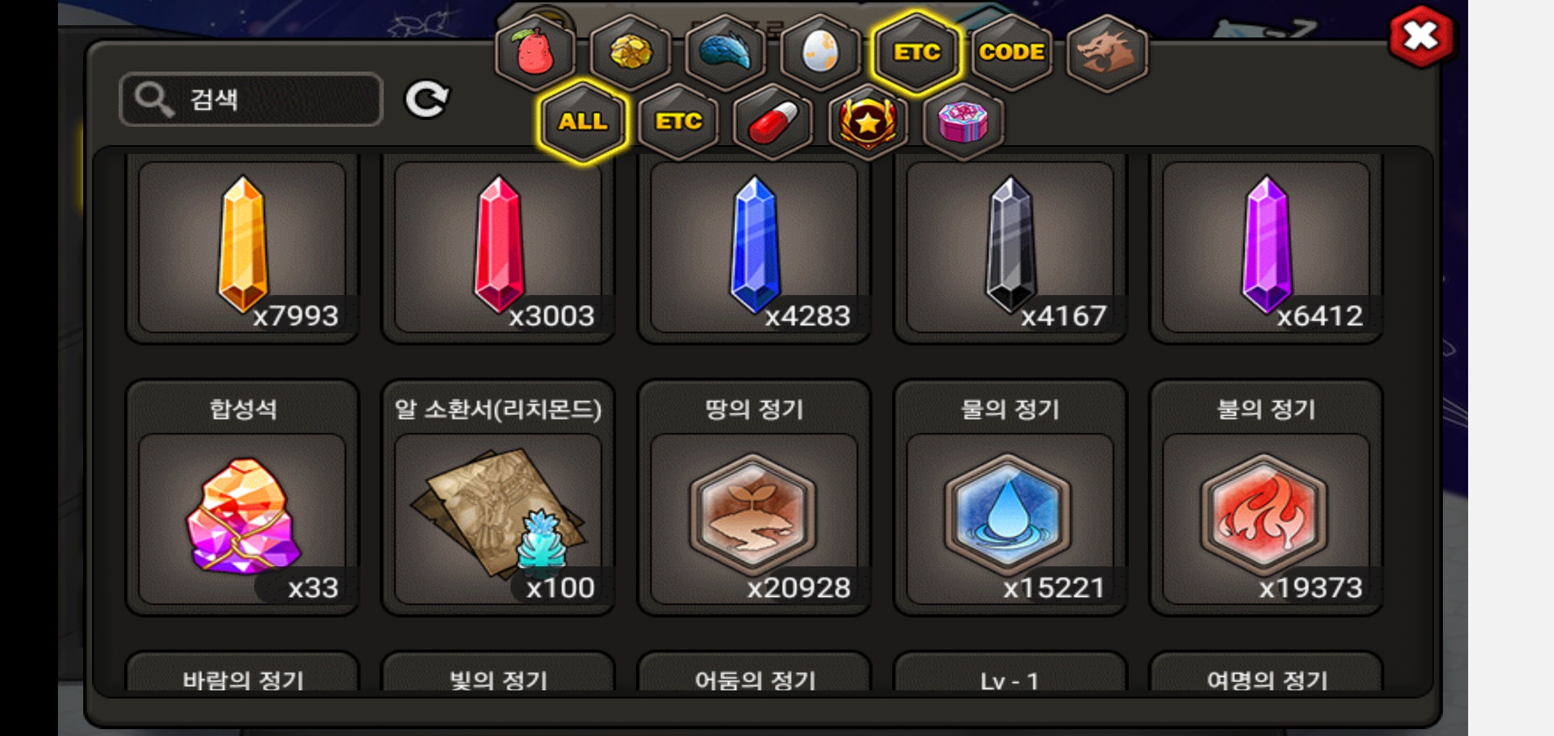Viewport: 1554px width, 736px height.
Task: Open the dragon head category tab
Action: [x=1106, y=52]
